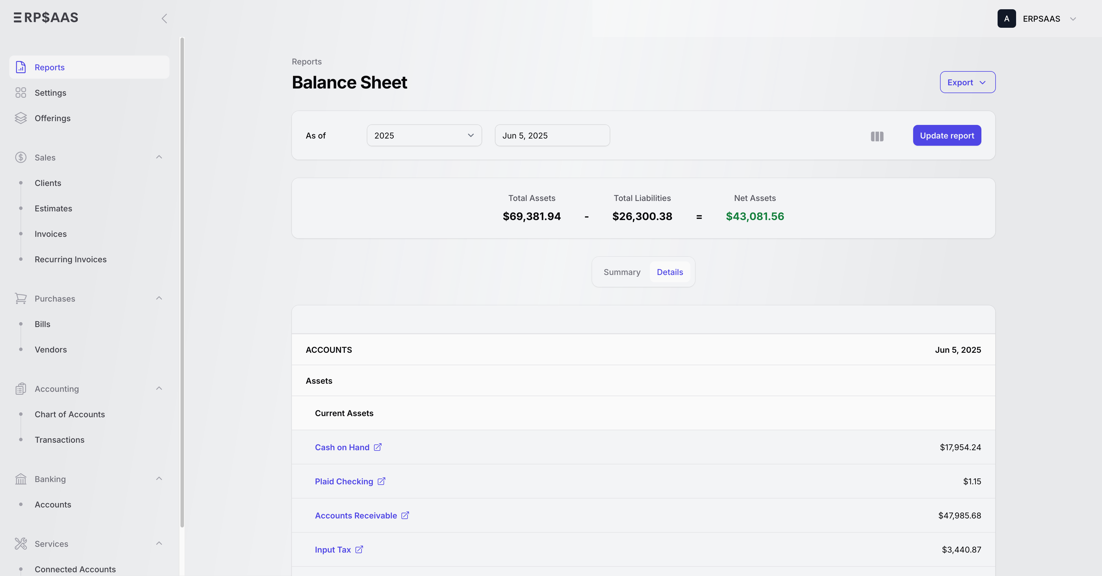Image resolution: width=1102 pixels, height=576 pixels.
Task: Click the Services tools icon
Action: click(x=21, y=544)
